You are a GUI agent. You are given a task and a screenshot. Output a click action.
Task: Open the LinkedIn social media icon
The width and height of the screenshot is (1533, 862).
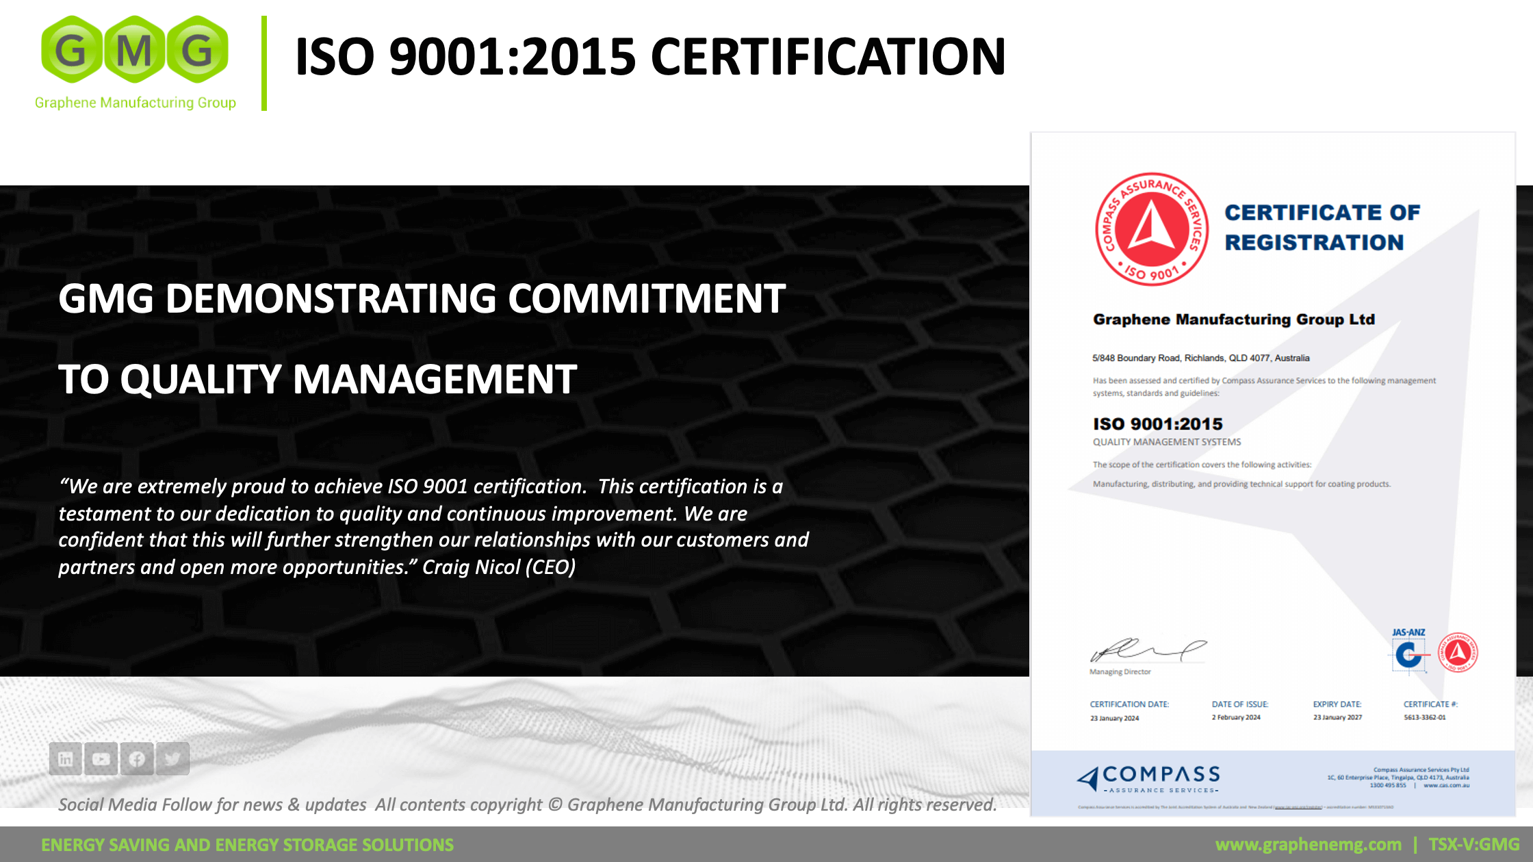click(x=66, y=758)
